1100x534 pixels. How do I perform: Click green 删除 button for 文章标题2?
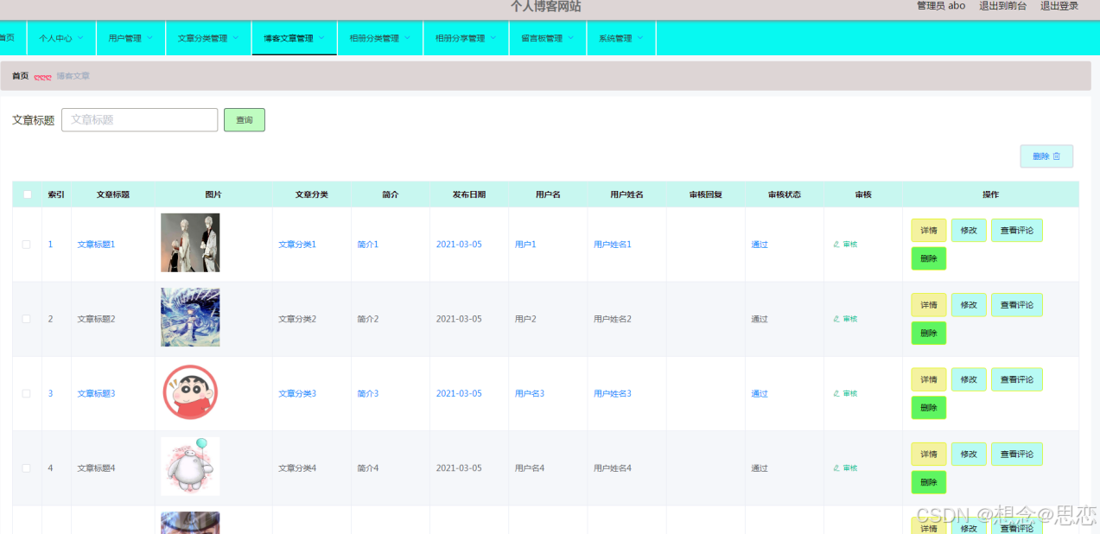929,333
